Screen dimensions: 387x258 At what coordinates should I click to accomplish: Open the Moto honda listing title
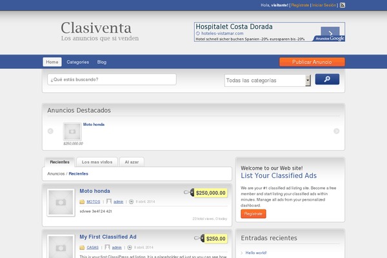coord(95,191)
